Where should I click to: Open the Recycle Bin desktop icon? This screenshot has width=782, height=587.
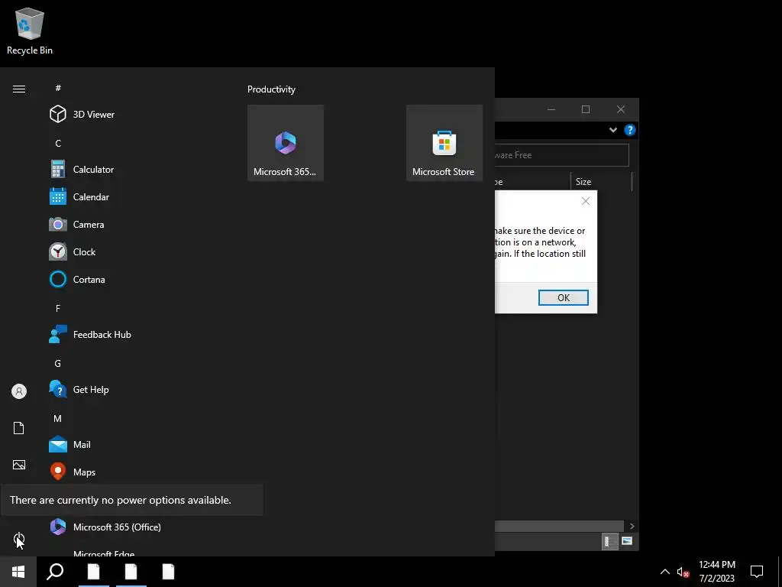tap(30, 31)
